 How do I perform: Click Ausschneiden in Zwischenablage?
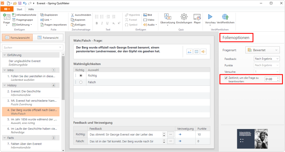coord(81,15)
